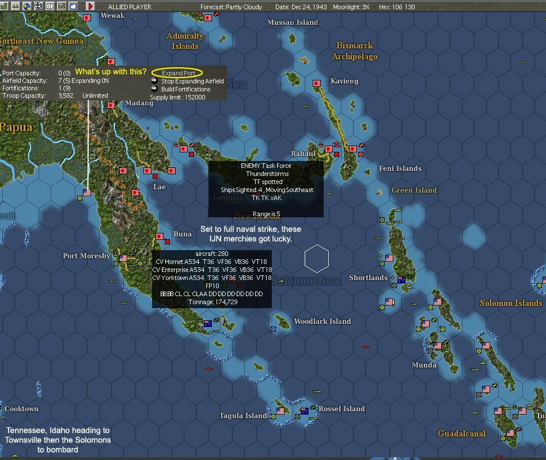Open the OP operations report icon

click(x=50, y=6)
